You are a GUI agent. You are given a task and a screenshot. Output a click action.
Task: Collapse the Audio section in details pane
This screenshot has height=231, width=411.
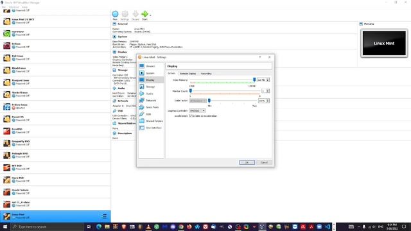pyautogui.click(x=121, y=89)
